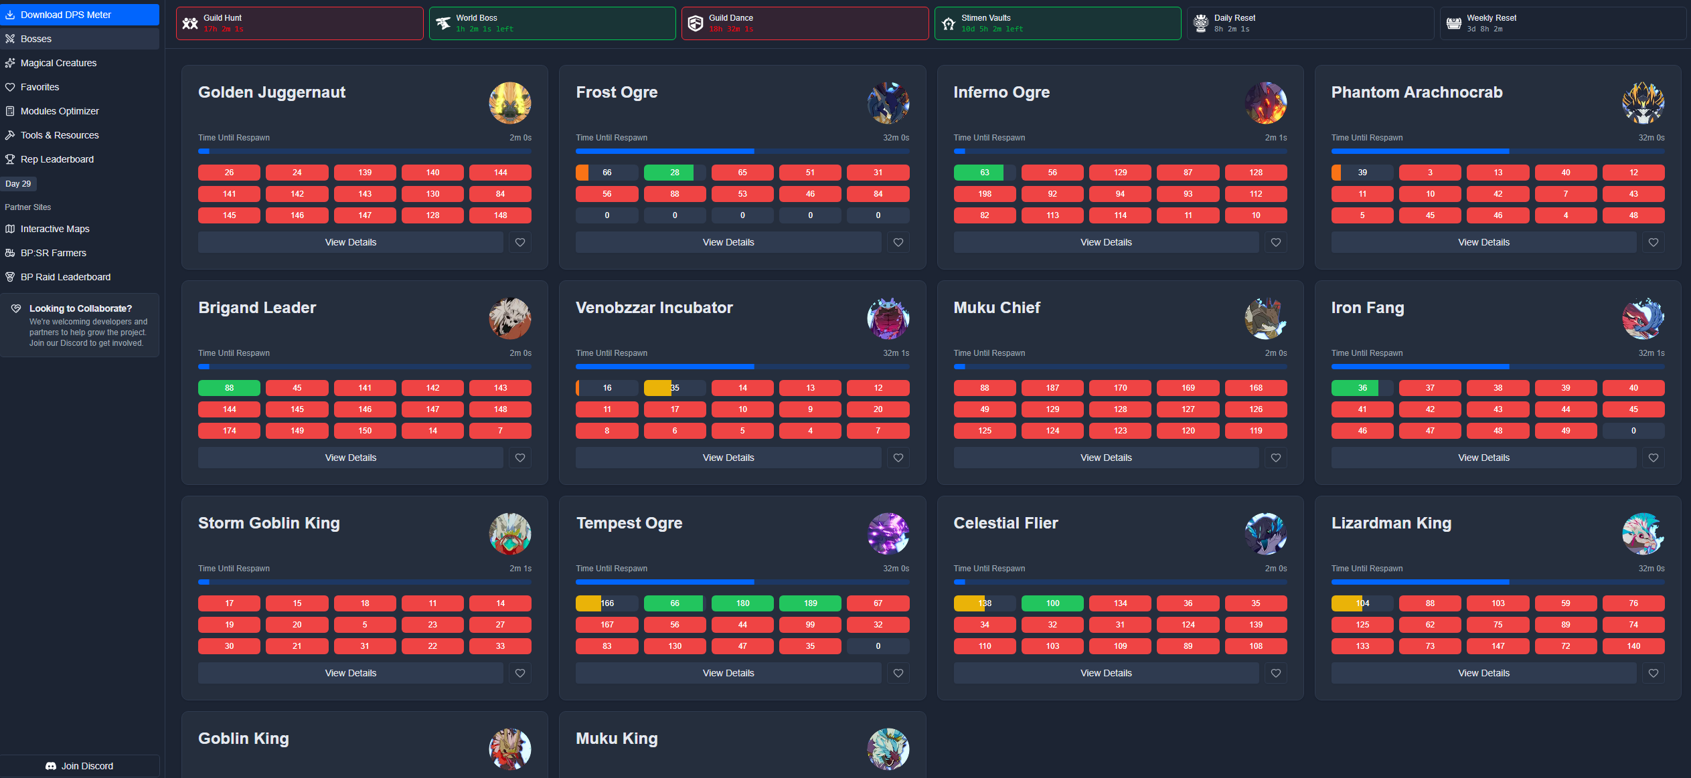Open Tools & Resources section
1691x778 pixels.
coord(60,135)
